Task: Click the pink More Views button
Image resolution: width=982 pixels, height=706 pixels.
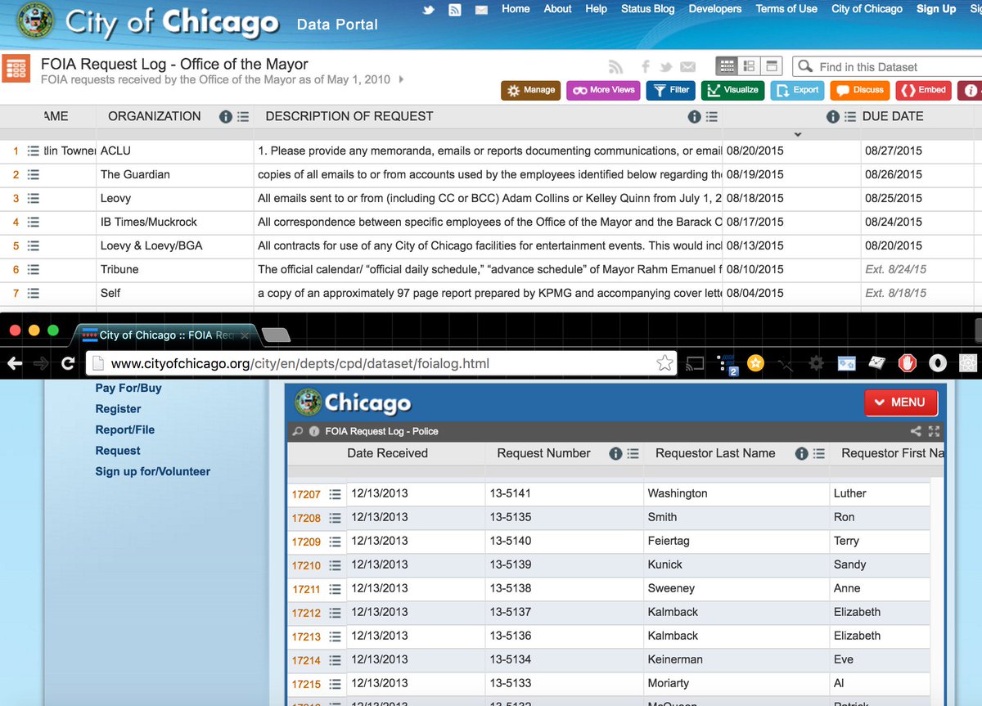Action: (603, 90)
